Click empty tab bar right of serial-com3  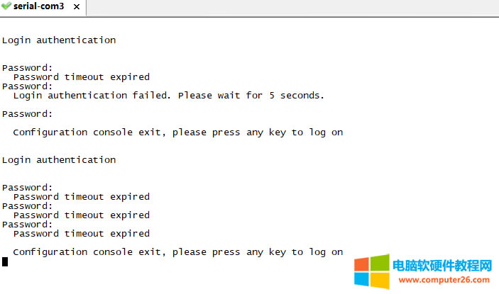click(284, 7)
